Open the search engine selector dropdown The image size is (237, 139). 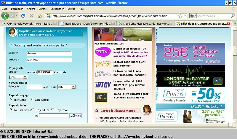195,16
